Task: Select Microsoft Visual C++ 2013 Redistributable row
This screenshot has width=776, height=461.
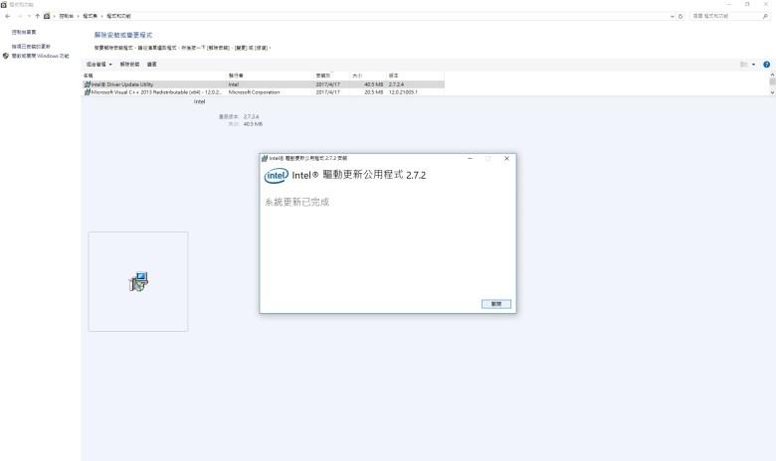Action: coord(264,92)
